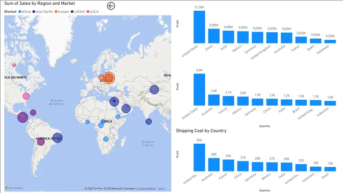Select the blue bubble over the Arabian Peninsula
This screenshot has height=193, width=343.
pos(126,108)
